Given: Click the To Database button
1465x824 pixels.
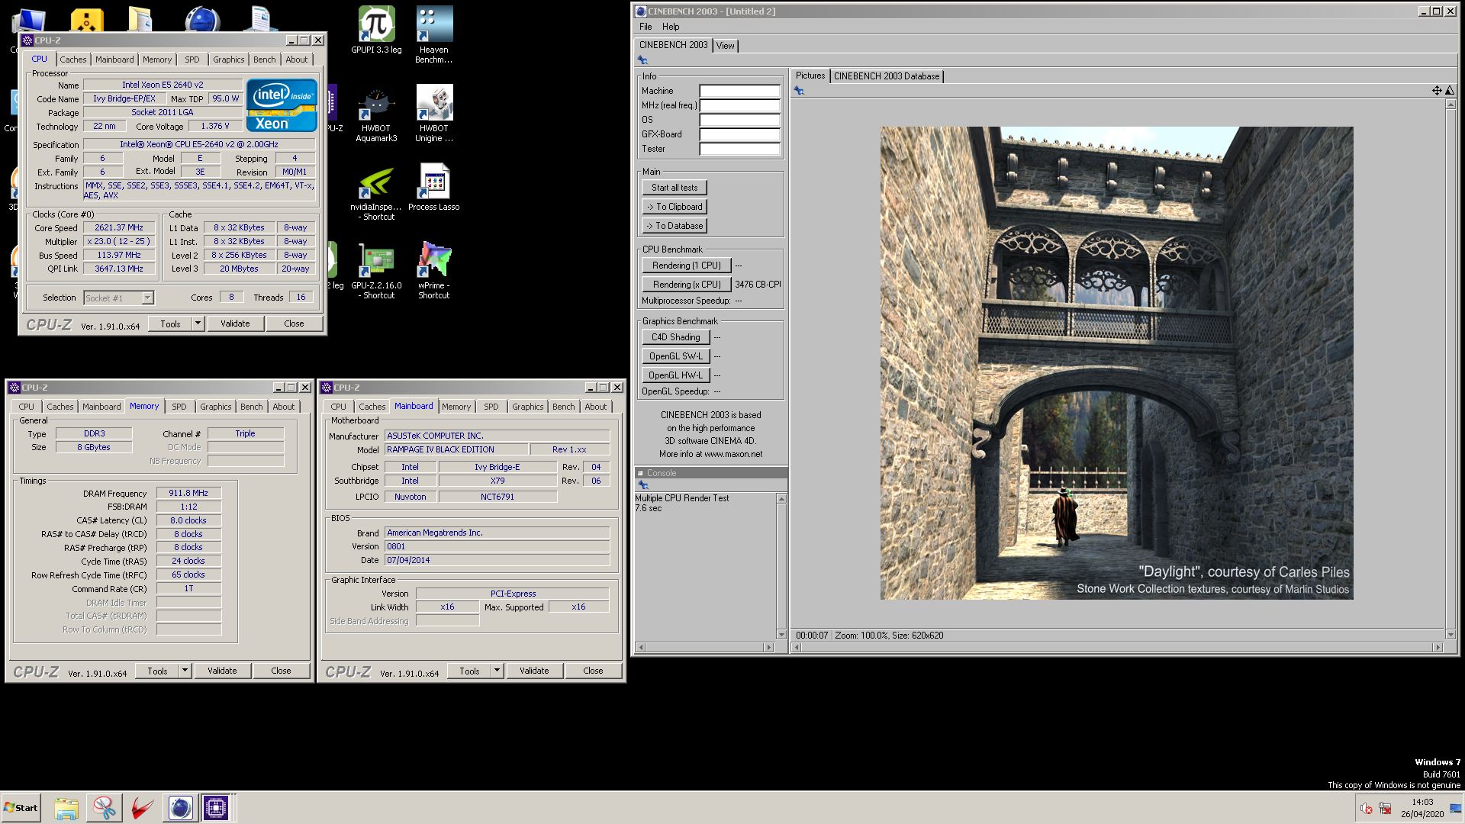Looking at the screenshot, I should (x=675, y=226).
